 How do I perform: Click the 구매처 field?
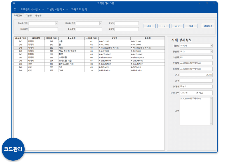click(x=196, y=87)
